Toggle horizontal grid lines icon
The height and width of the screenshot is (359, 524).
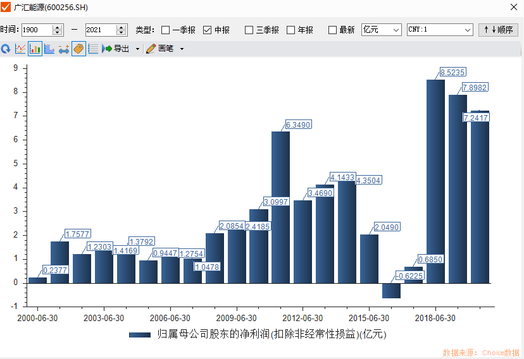tap(93, 49)
